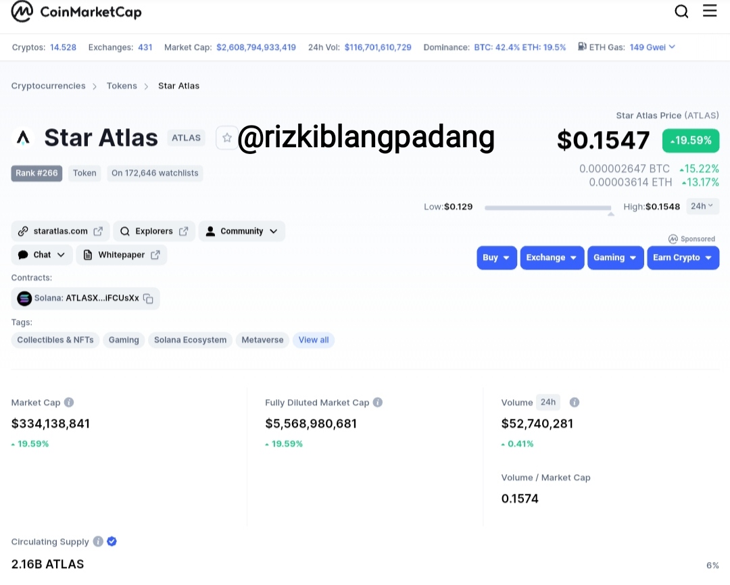Open the hamburger menu icon

(710, 11)
